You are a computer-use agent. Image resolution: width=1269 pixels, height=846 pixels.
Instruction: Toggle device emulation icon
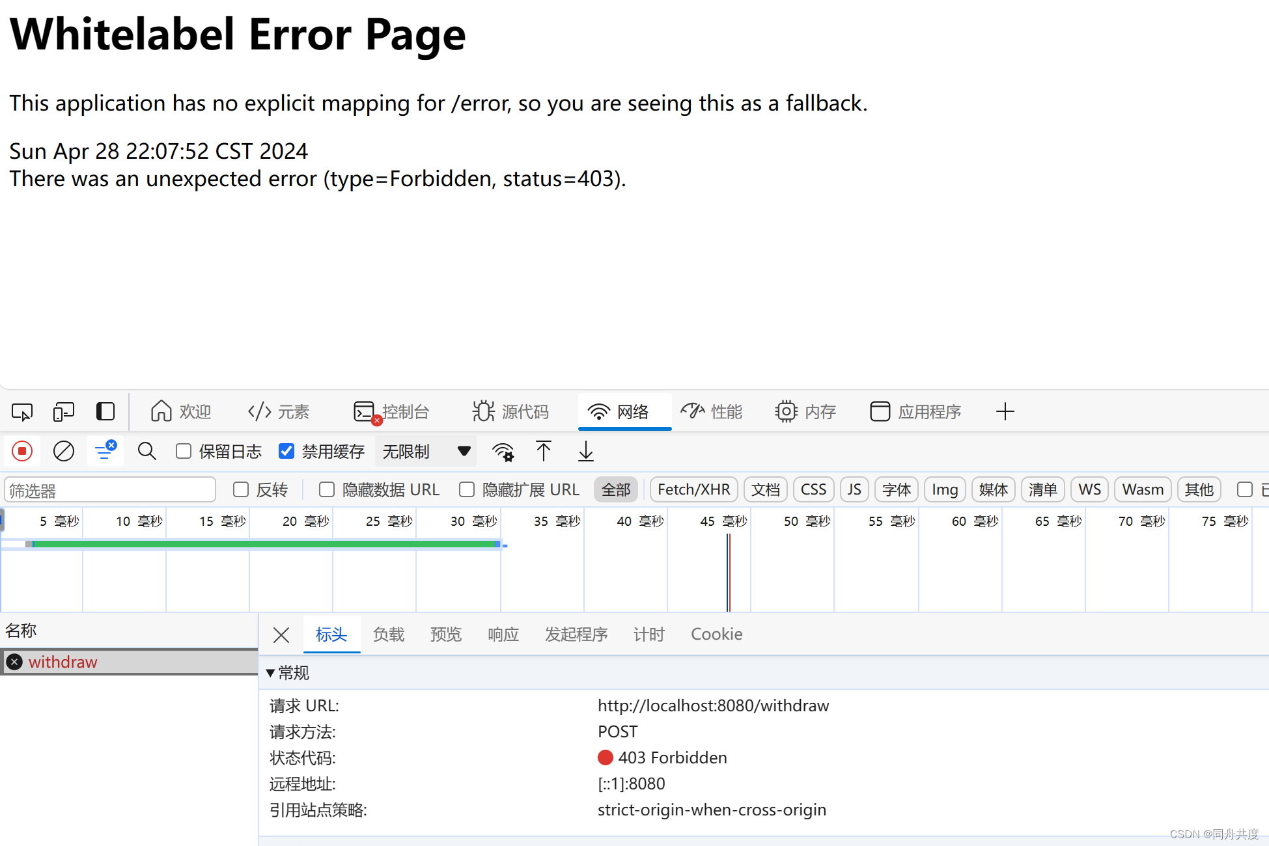click(x=64, y=412)
